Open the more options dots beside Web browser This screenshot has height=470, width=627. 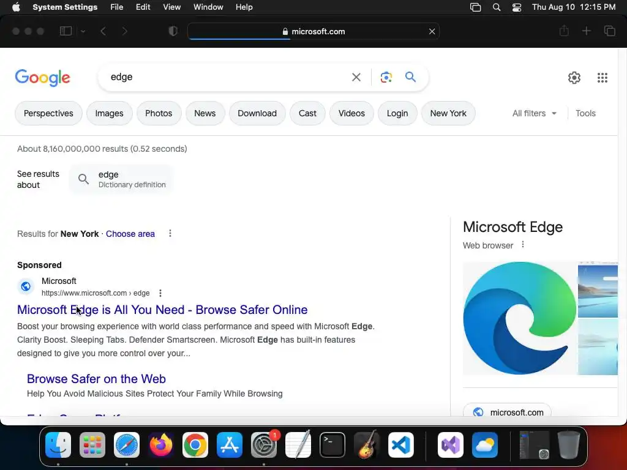tap(523, 245)
